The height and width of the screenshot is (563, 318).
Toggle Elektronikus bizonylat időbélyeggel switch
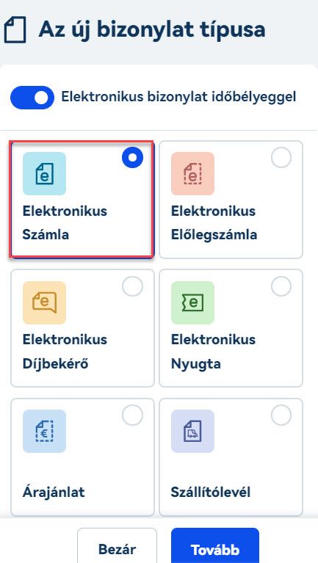[32, 98]
